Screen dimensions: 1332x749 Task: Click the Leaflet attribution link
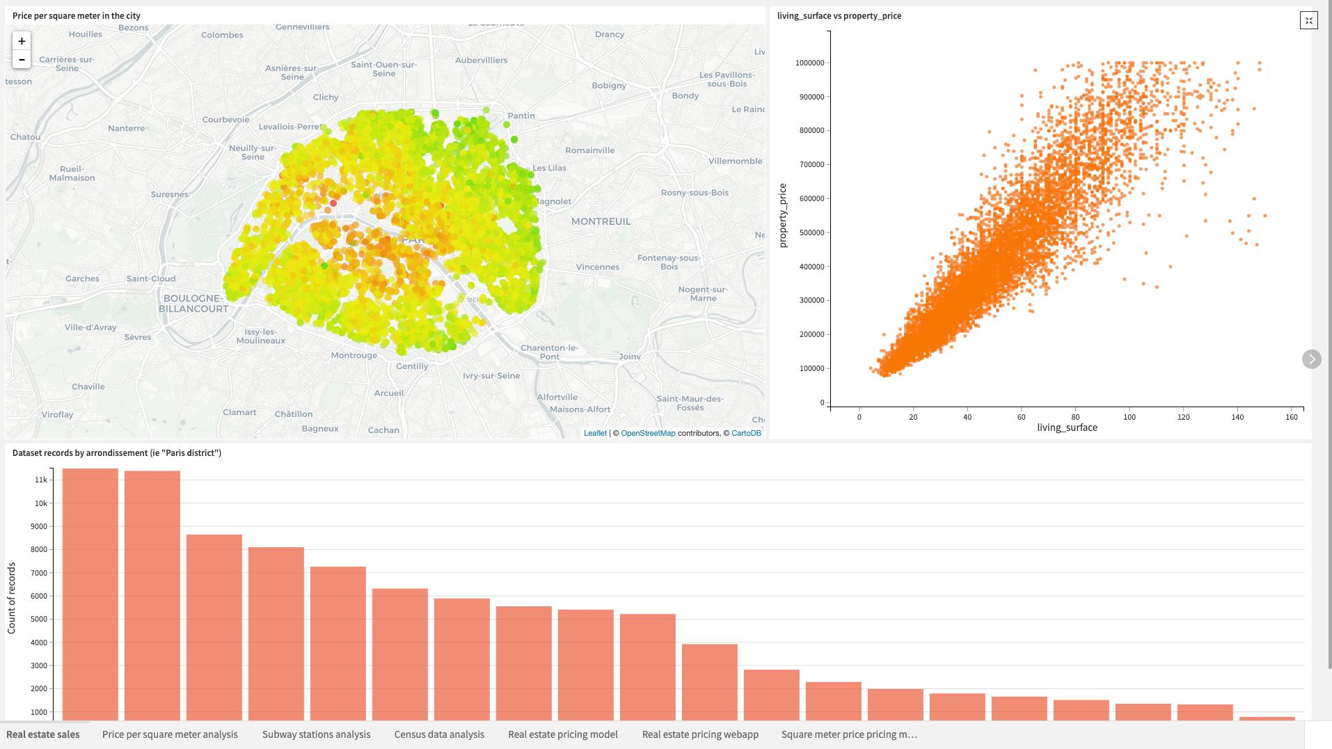click(x=595, y=432)
